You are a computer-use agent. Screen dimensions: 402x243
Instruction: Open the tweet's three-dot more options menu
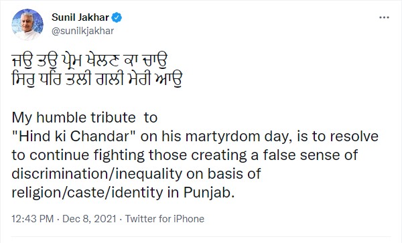(384, 17)
